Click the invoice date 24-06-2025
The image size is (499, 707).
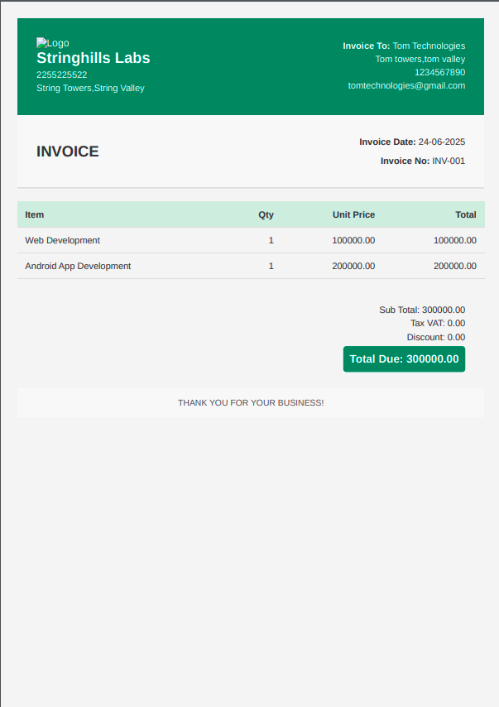coord(441,142)
